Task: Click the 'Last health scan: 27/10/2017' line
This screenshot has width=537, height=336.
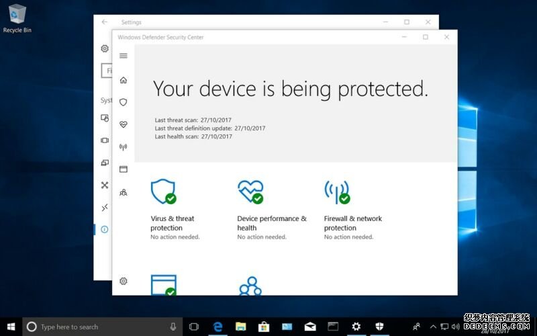Action: point(193,136)
